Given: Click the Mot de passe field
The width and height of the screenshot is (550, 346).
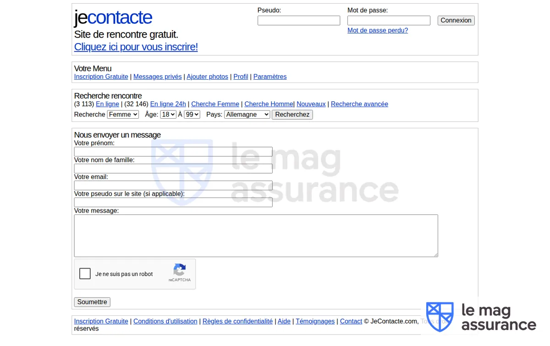Looking at the screenshot, I should 389,21.
